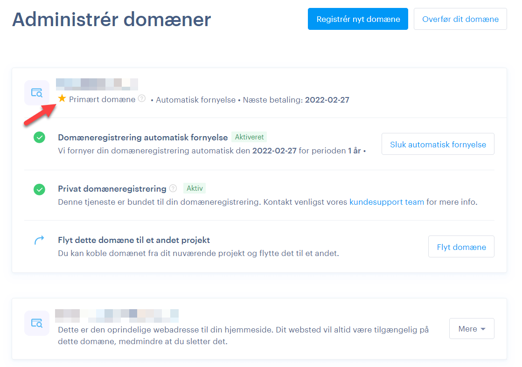Click the green Aktiv status badge
The image size is (522, 367).
click(195, 188)
